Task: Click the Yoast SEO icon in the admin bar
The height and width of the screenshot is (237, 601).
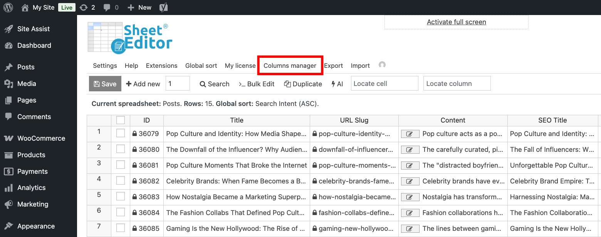Action: 163,7
